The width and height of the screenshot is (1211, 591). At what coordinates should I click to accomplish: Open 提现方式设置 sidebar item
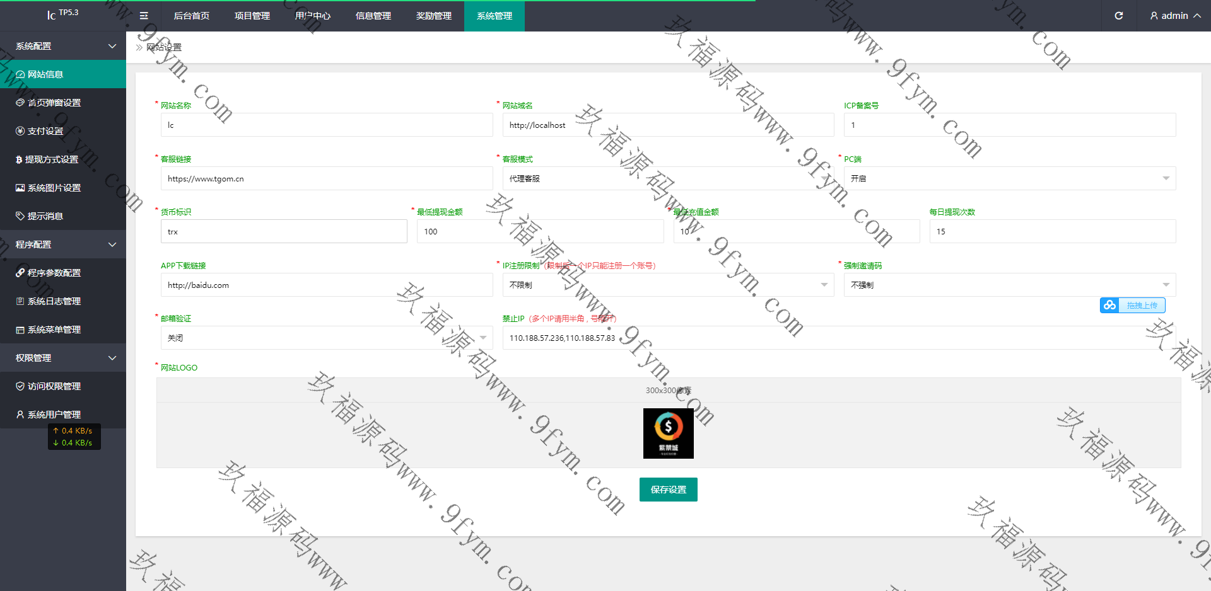pyautogui.click(x=51, y=159)
